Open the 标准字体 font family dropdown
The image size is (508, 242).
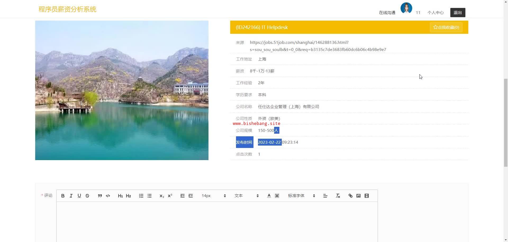[302, 196]
